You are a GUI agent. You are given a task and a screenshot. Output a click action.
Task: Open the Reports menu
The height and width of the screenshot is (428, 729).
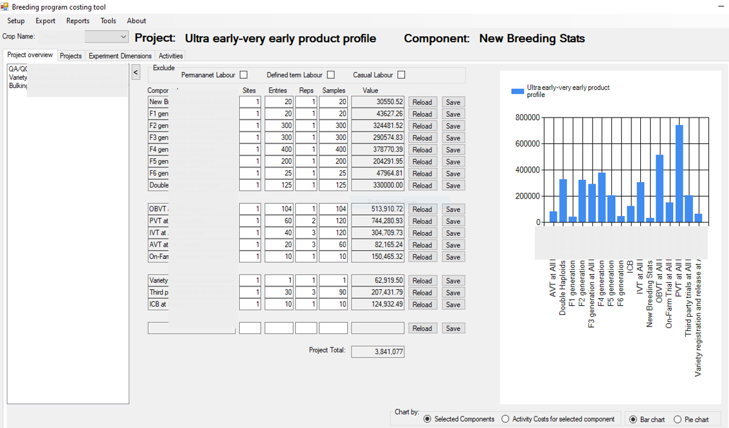pos(78,21)
